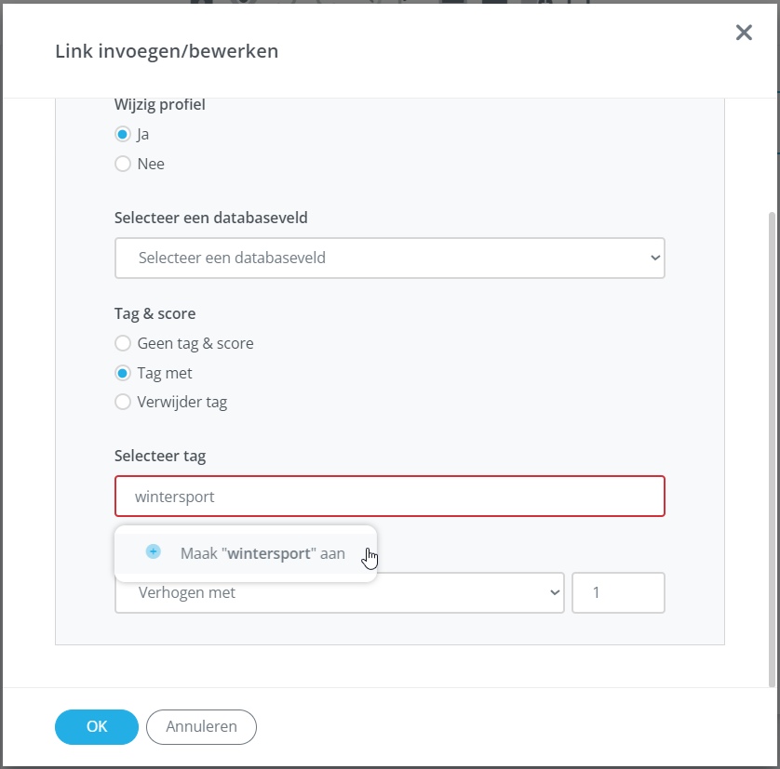Click the score number field showing 1

click(617, 592)
